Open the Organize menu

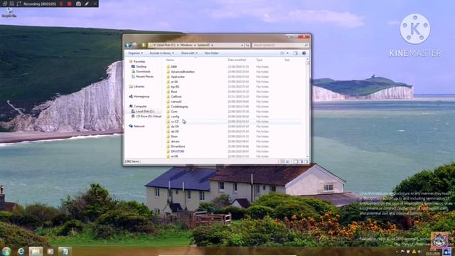click(x=136, y=53)
